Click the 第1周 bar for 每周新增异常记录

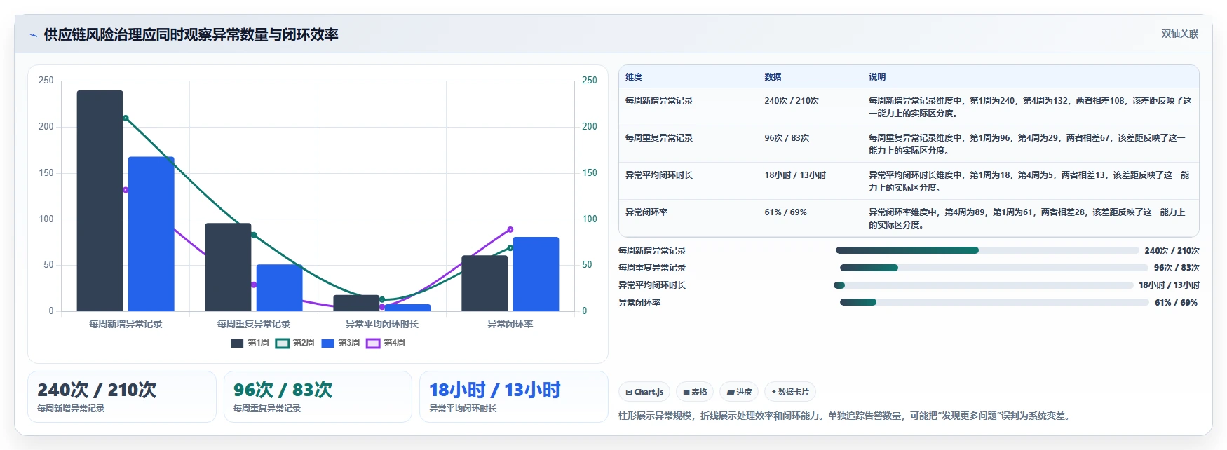pyautogui.click(x=100, y=200)
